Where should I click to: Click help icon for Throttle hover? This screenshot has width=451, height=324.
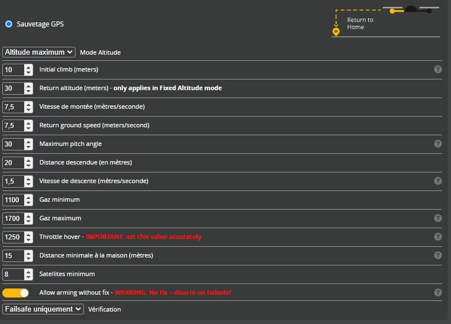437,237
